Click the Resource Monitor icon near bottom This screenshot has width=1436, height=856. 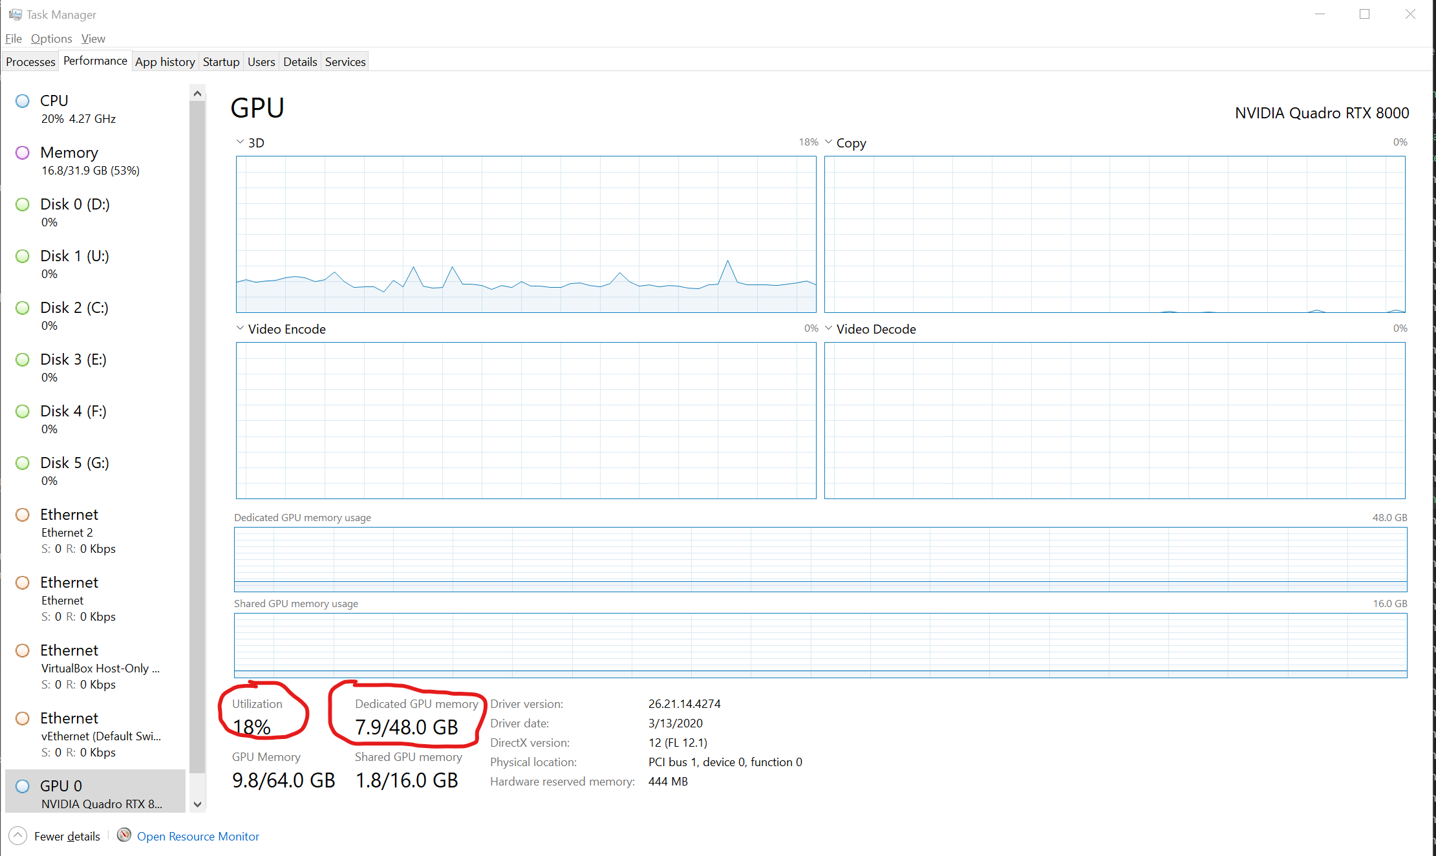click(x=123, y=835)
